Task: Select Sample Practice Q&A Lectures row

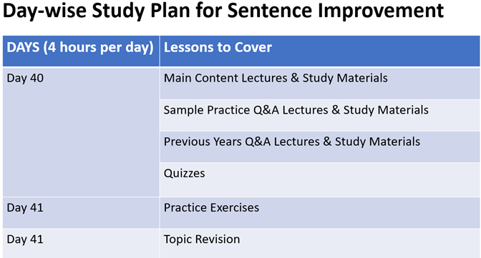Action: (x=320, y=115)
